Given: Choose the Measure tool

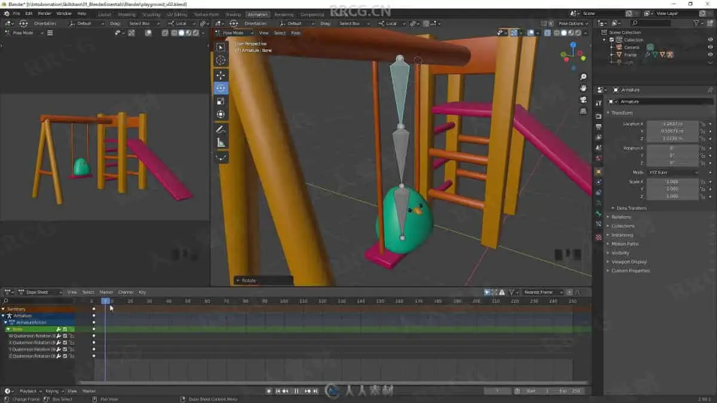Looking at the screenshot, I should [220, 143].
